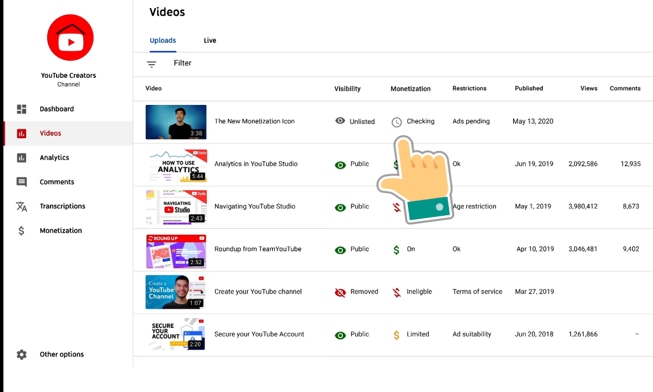Open the Comments speech bubble icon
653x392 pixels.
coord(22,182)
